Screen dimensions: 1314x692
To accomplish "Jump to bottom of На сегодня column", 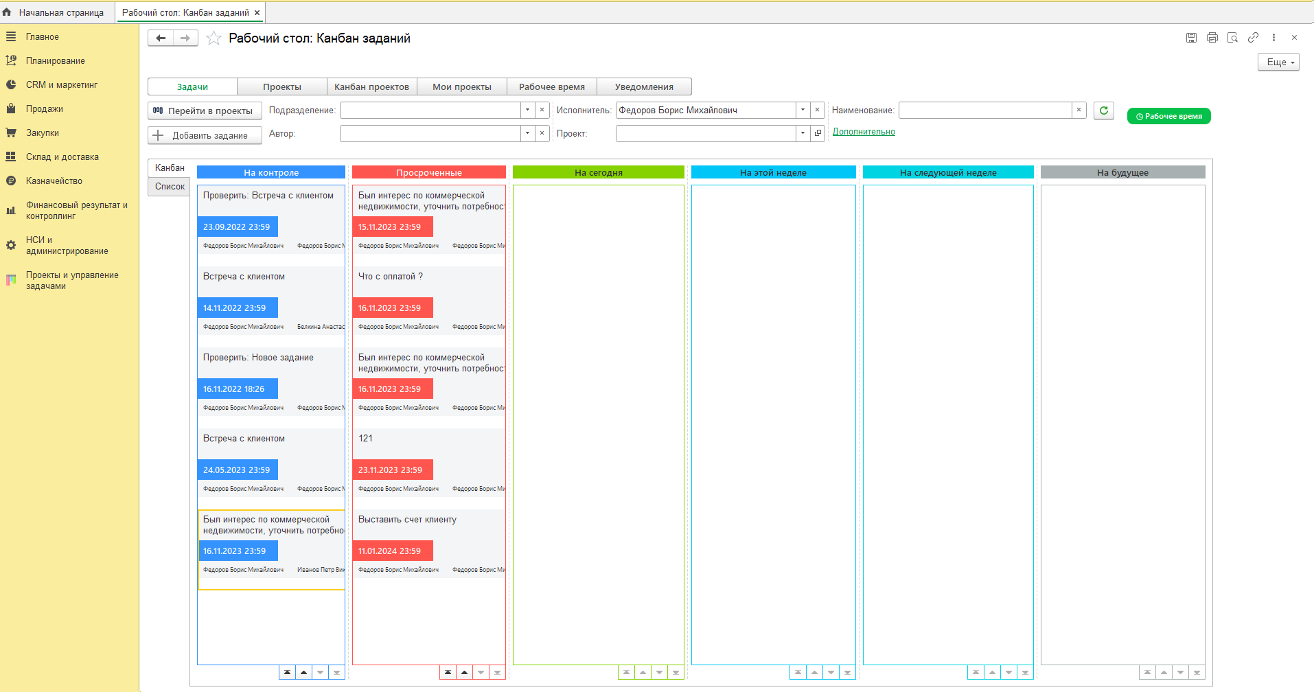I will point(676,673).
